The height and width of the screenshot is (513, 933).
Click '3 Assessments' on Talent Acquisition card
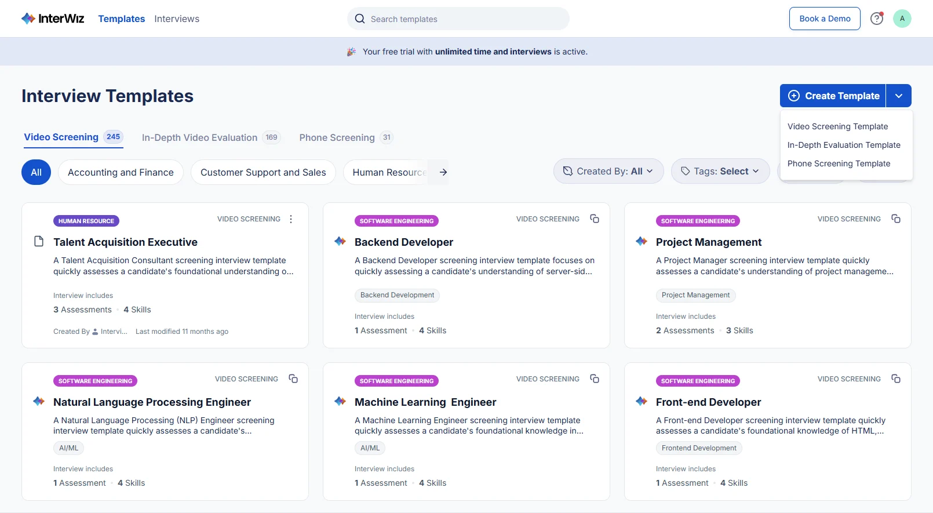pyautogui.click(x=82, y=310)
